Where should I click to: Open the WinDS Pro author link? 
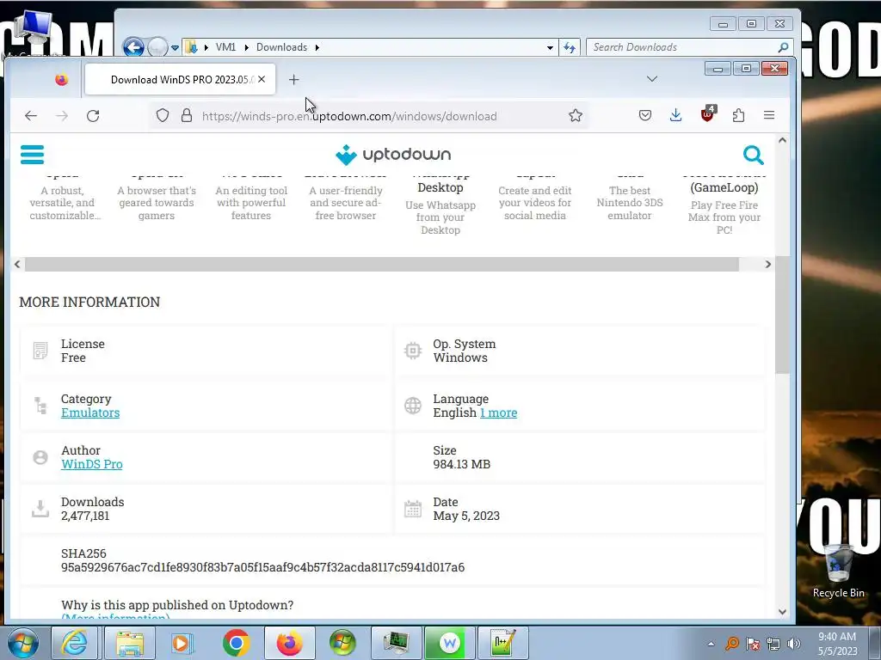point(91,464)
